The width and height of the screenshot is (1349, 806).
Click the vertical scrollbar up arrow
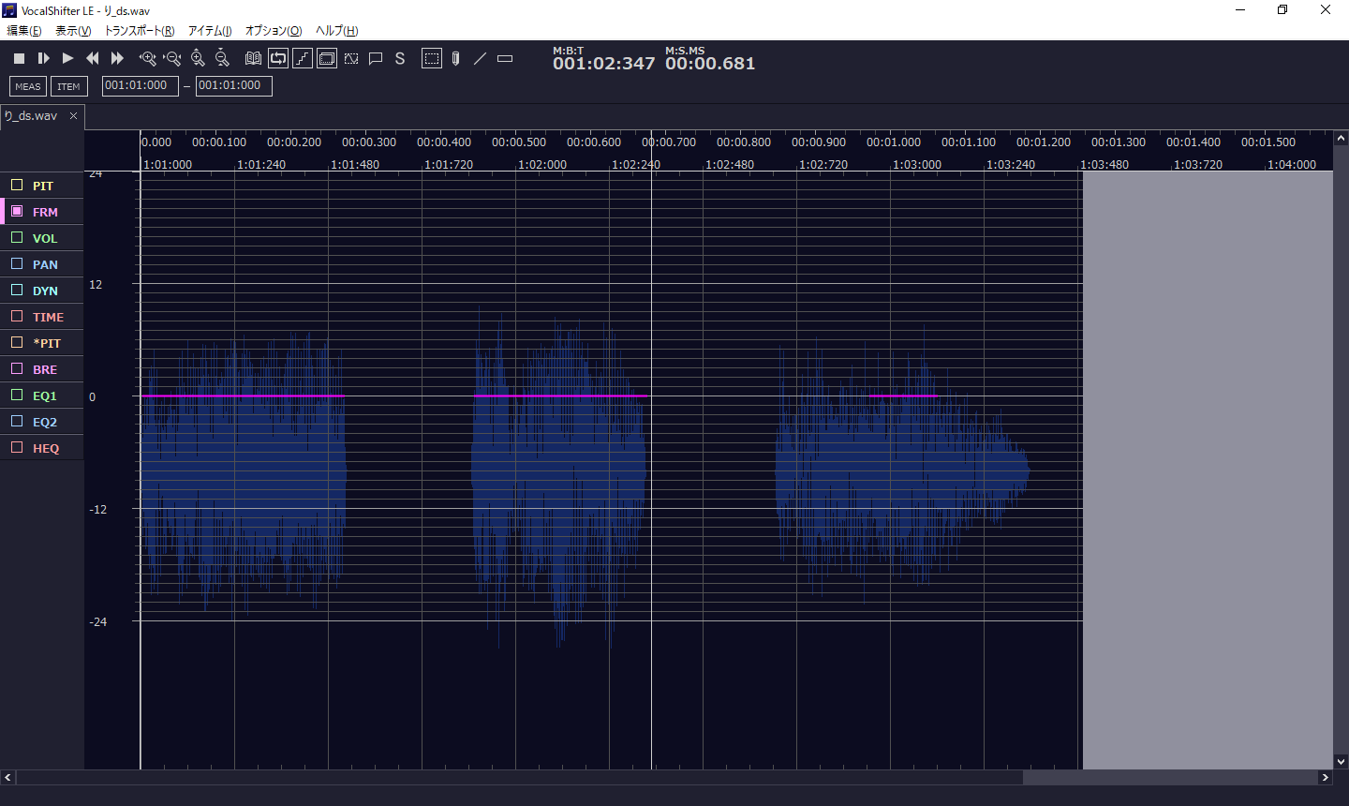point(1341,138)
